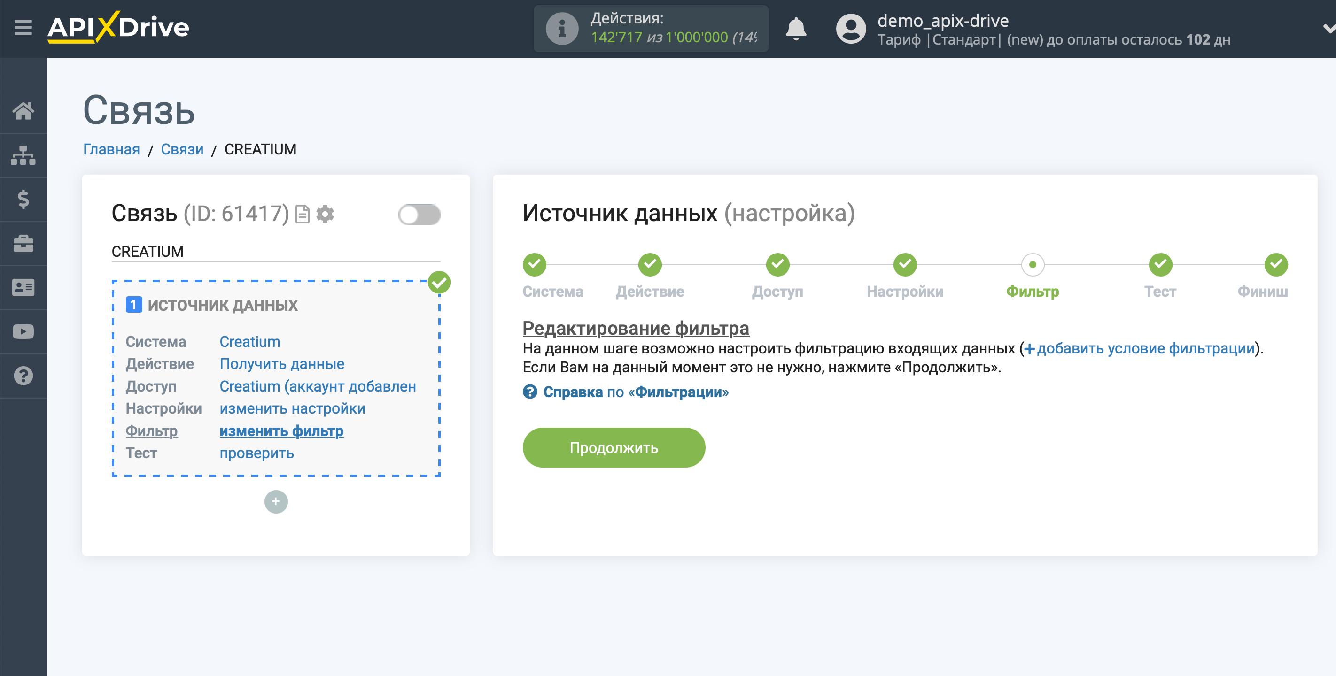Image resolution: width=1336 pixels, height=676 pixels.
Task: Toggle the connection on/off switch
Action: [x=419, y=215]
